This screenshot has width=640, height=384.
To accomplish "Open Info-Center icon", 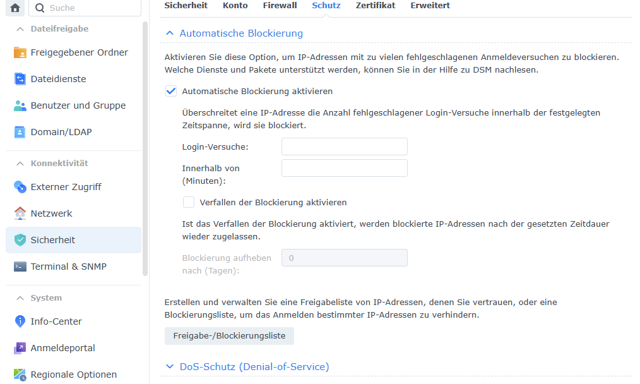I will (x=20, y=321).
